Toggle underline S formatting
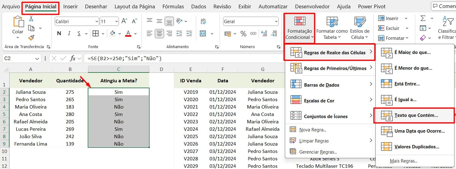This screenshot has width=456, height=169. coord(79,33)
